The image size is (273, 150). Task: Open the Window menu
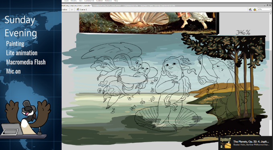coord(108,1)
